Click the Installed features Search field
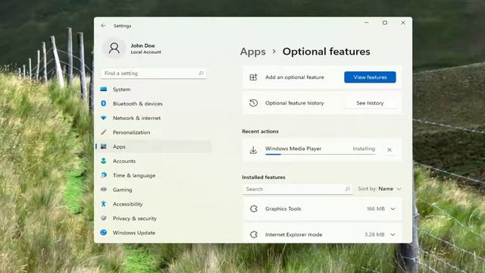The width and height of the screenshot is (485, 273). click(297, 189)
